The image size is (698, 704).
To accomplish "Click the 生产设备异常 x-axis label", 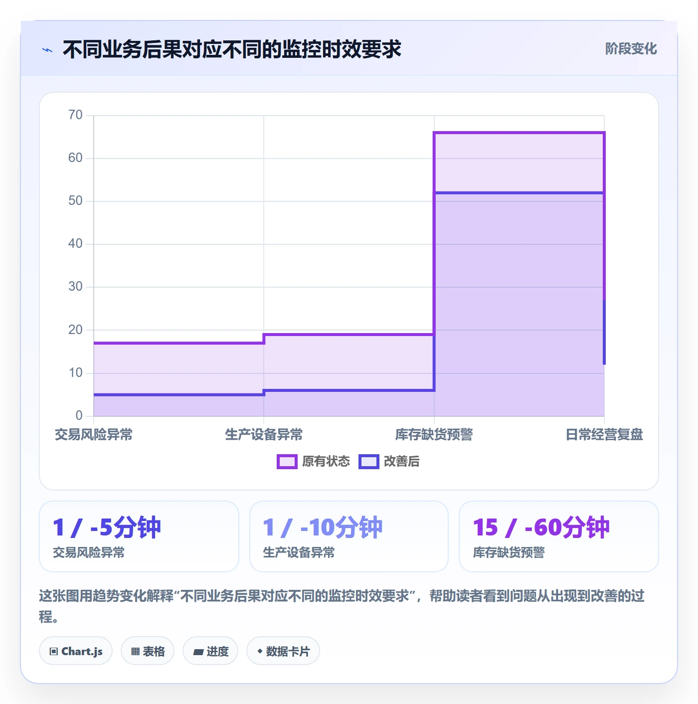I will (264, 435).
